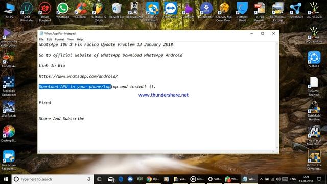This screenshot has width=327, height=184.
Task: Open the purple Caesium desktop shortcut
Action: [189, 10]
